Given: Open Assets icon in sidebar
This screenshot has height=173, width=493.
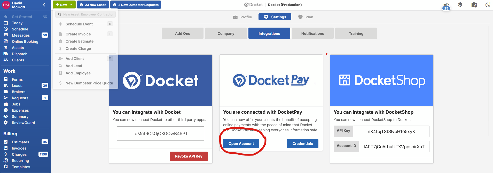Looking at the screenshot, I should tap(6, 47).
